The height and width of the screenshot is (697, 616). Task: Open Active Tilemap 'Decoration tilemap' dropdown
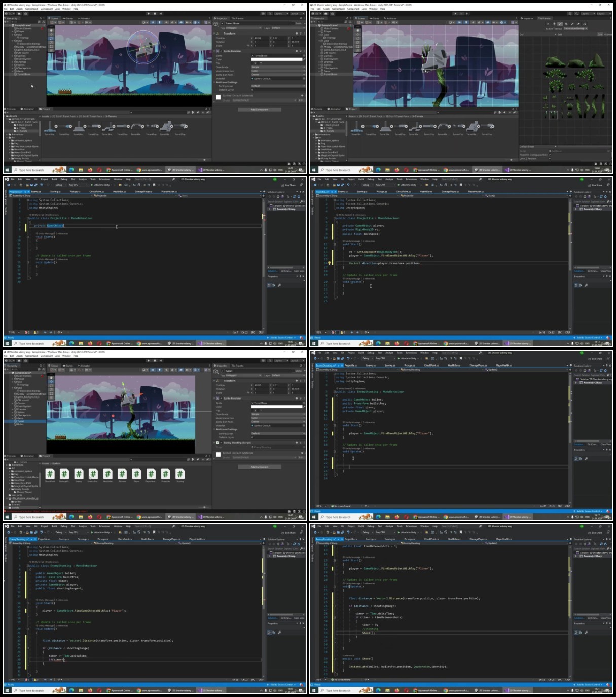pos(575,28)
